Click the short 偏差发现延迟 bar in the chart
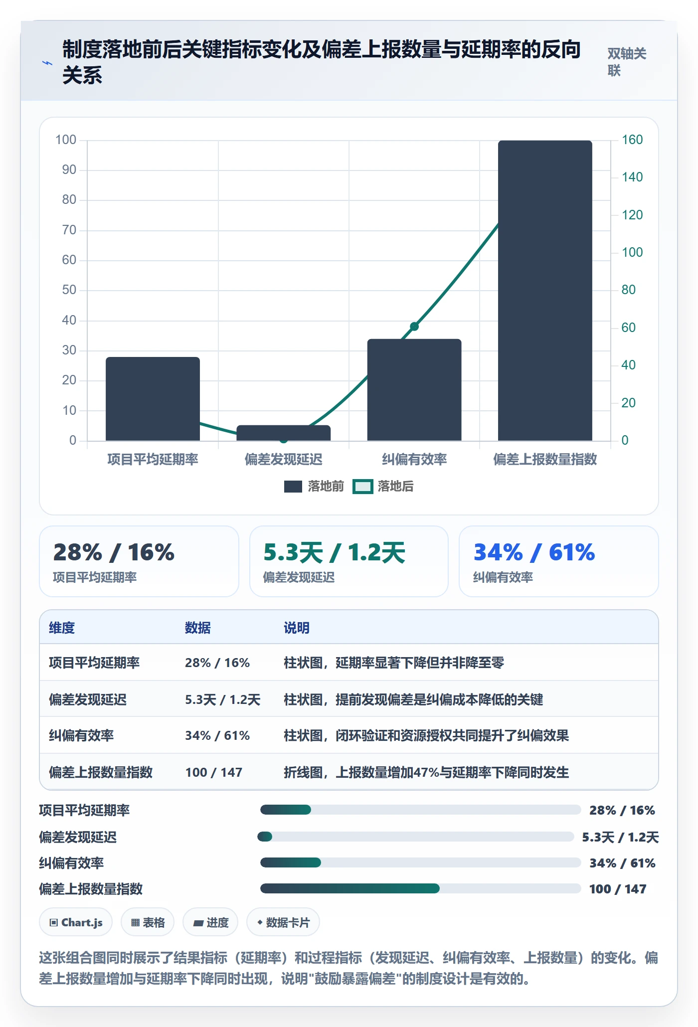This screenshot has height=1027, width=698. tap(283, 433)
